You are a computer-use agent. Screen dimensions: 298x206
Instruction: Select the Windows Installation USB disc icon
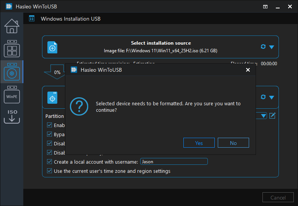(x=12, y=72)
